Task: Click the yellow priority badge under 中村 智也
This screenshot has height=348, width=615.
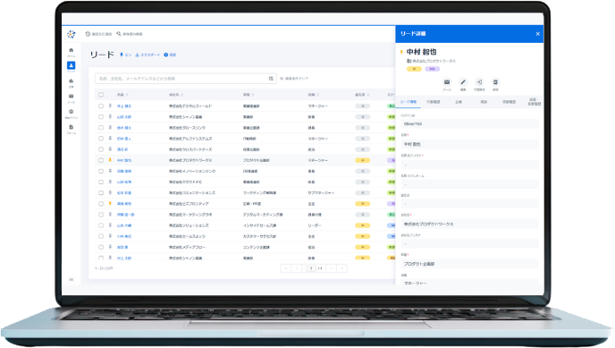Action: 414,69
